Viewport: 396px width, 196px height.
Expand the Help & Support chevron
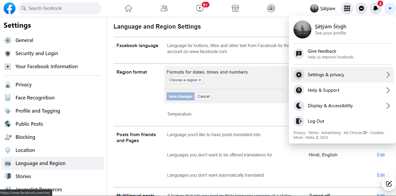coord(388,90)
